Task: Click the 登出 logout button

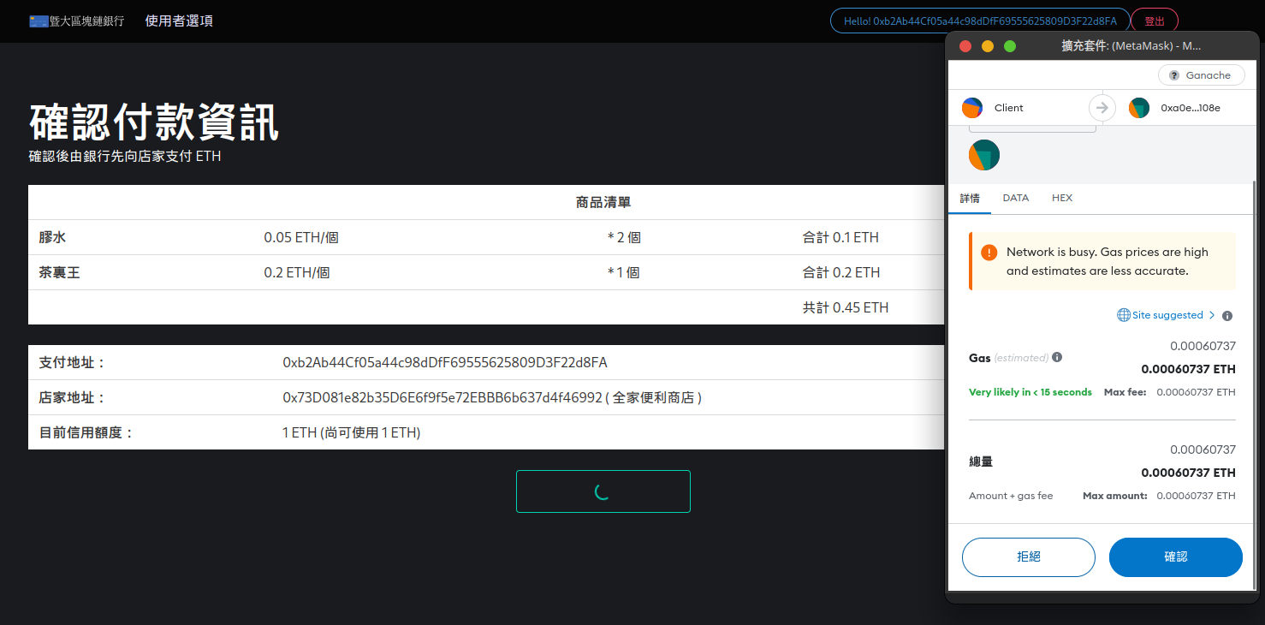Action: pyautogui.click(x=1155, y=21)
